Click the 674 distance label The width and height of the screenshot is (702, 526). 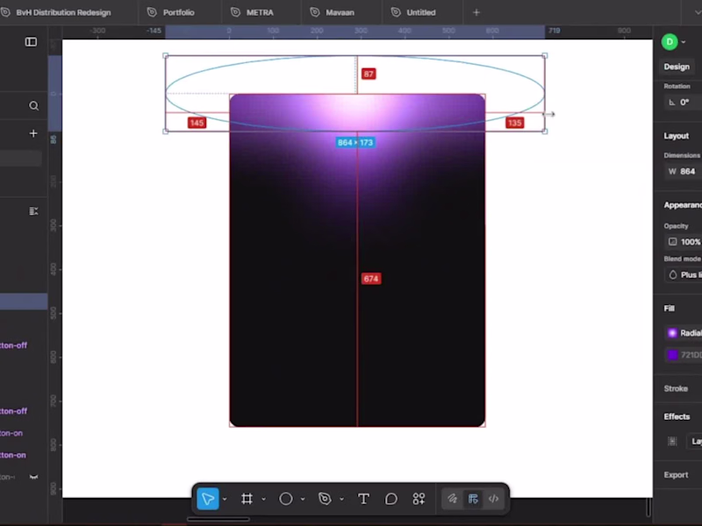(x=370, y=279)
